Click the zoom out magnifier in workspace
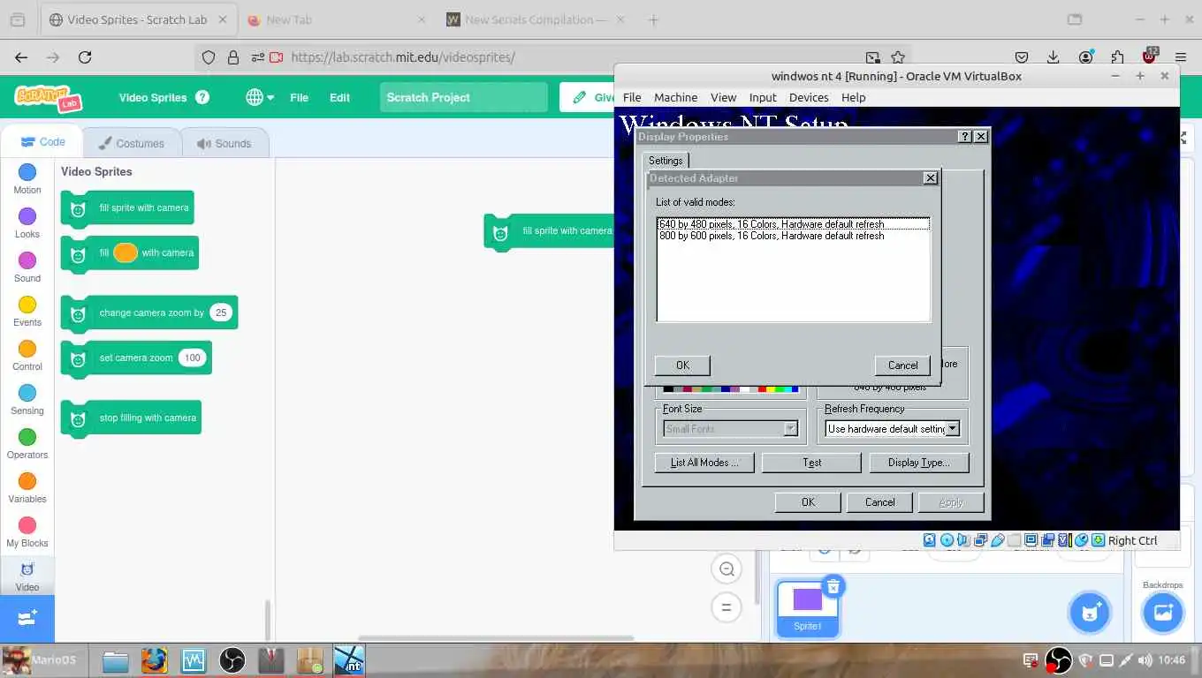The width and height of the screenshot is (1202, 678). point(727,569)
